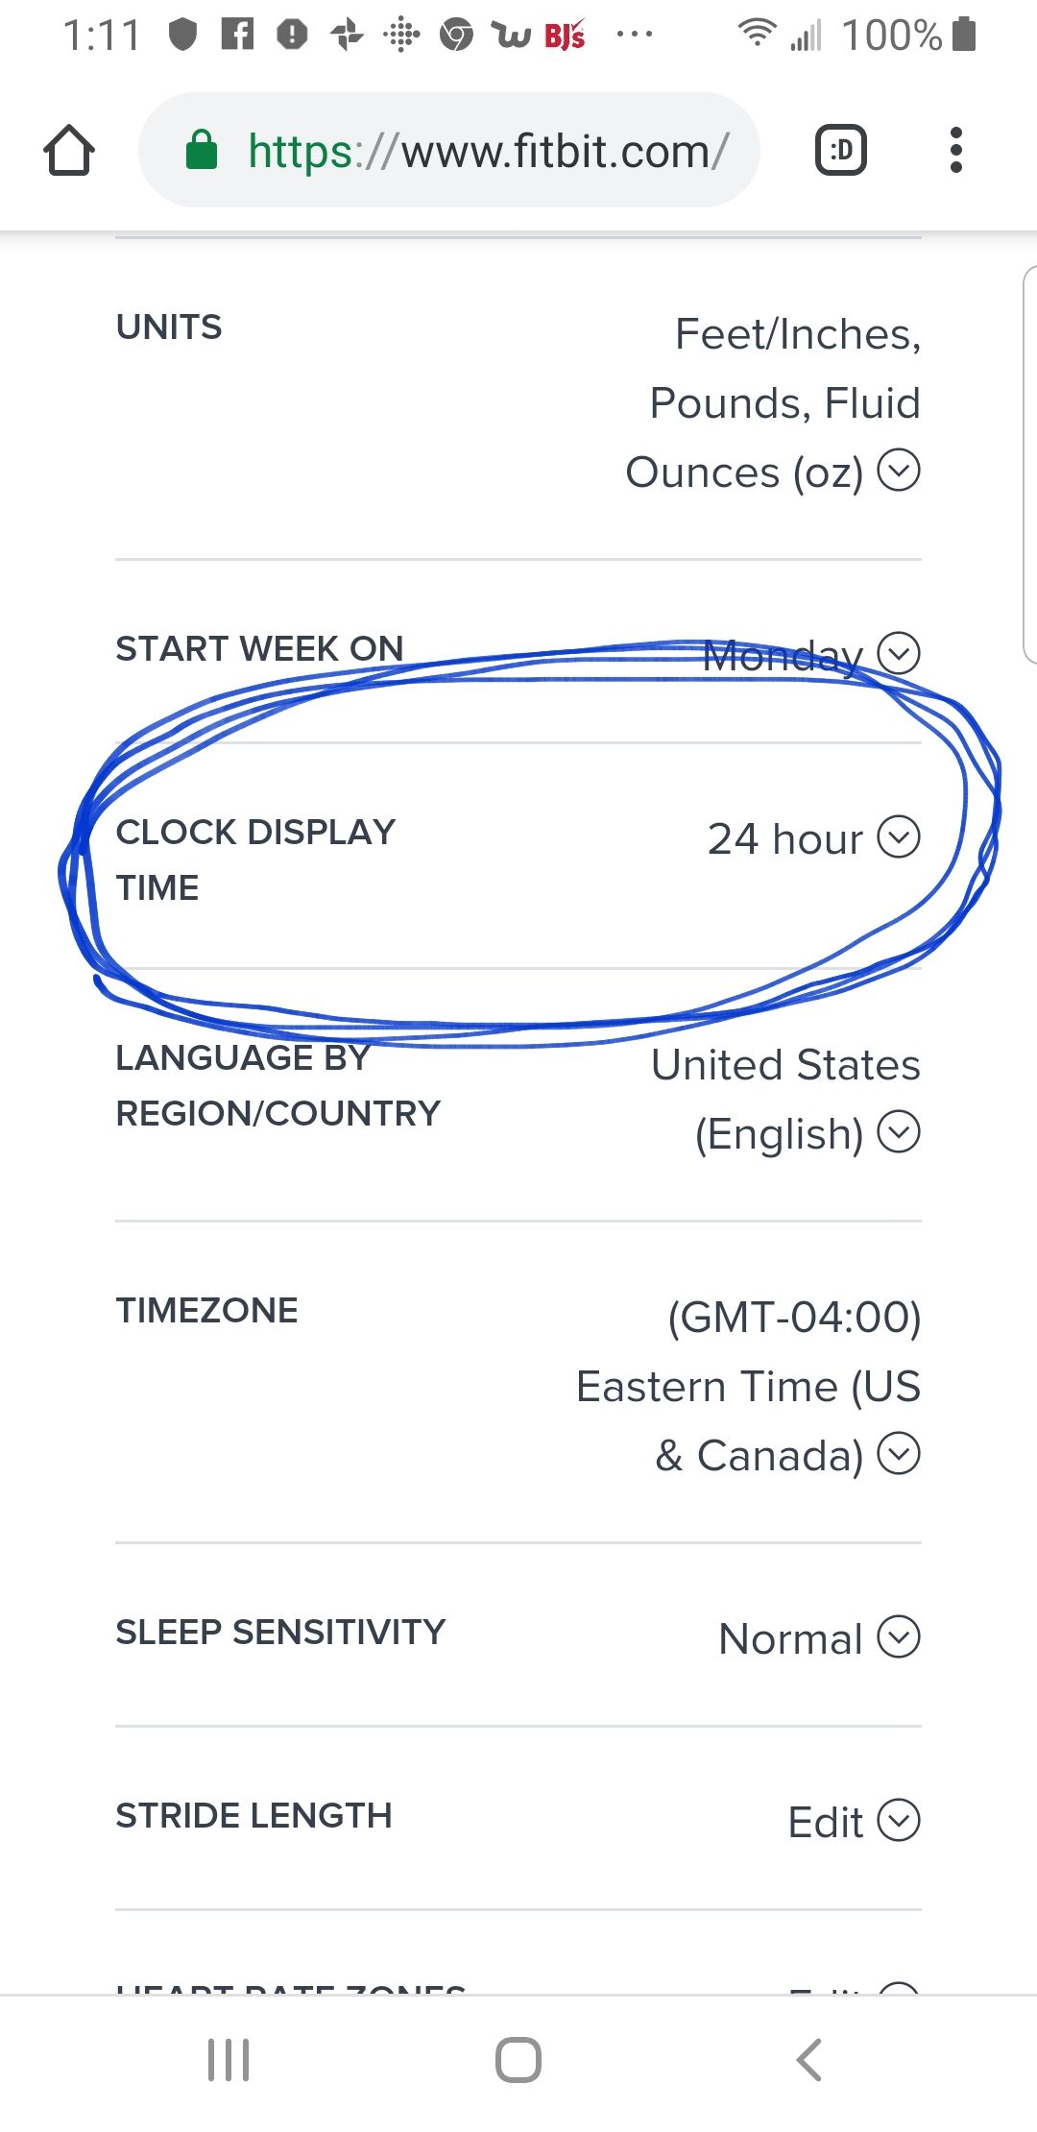Open the browser tab switcher
The height and width of the screenshot is (2132, 1037).
[840, 151]
